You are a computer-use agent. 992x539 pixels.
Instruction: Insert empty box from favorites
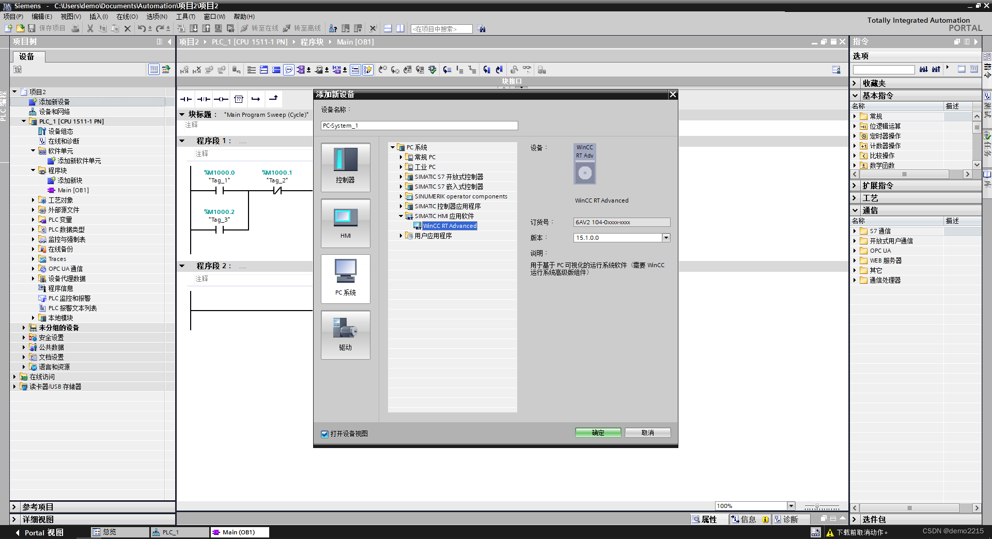[x=239, y=99]
